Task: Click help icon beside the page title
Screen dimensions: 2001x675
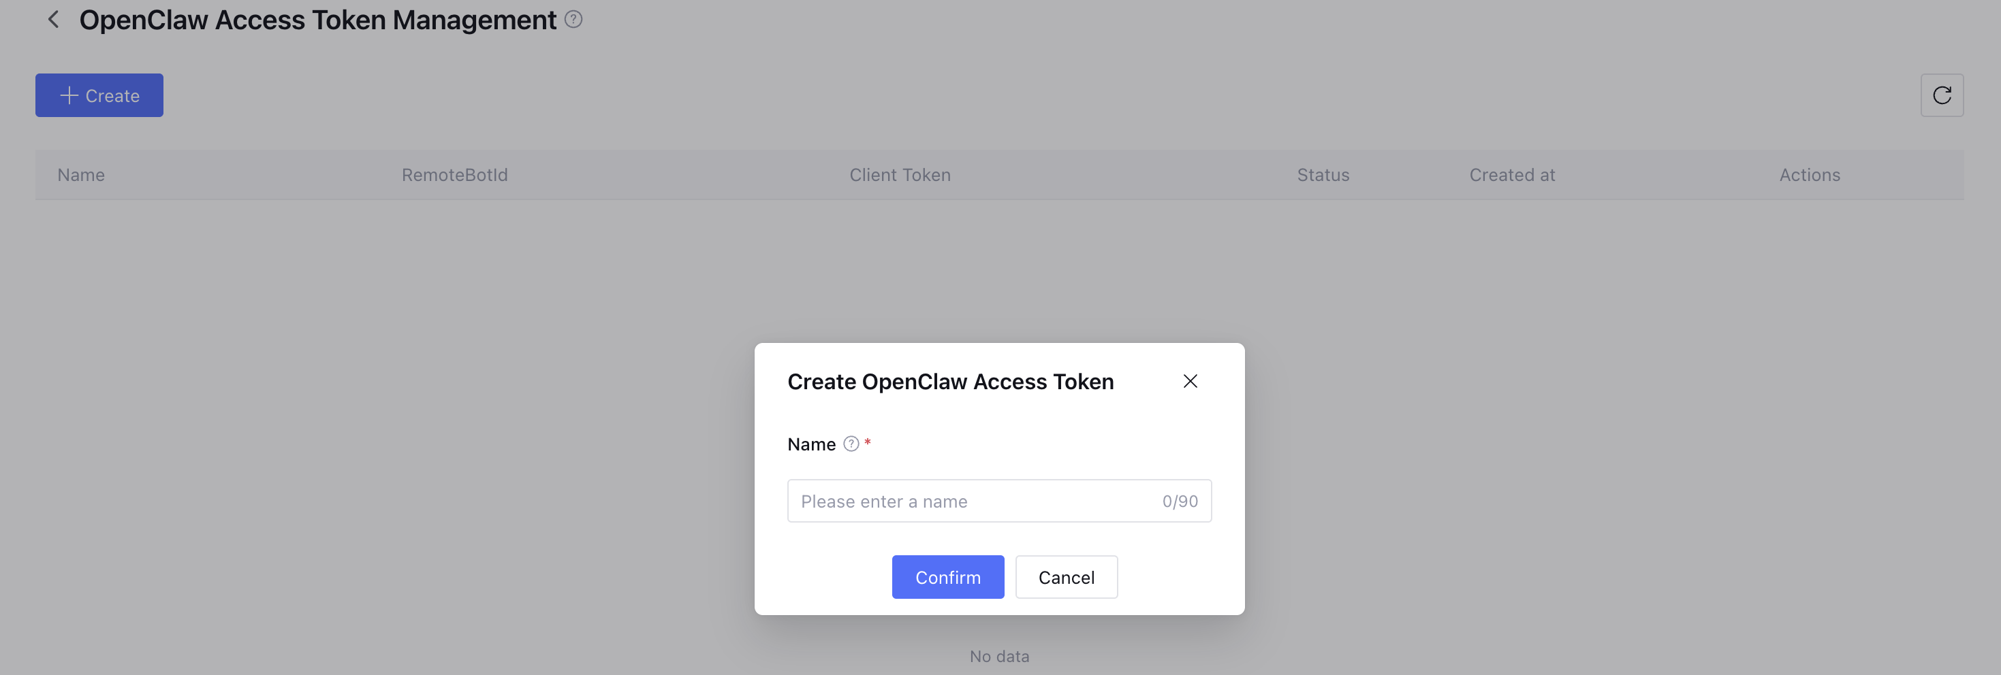Action: point(573,20)
